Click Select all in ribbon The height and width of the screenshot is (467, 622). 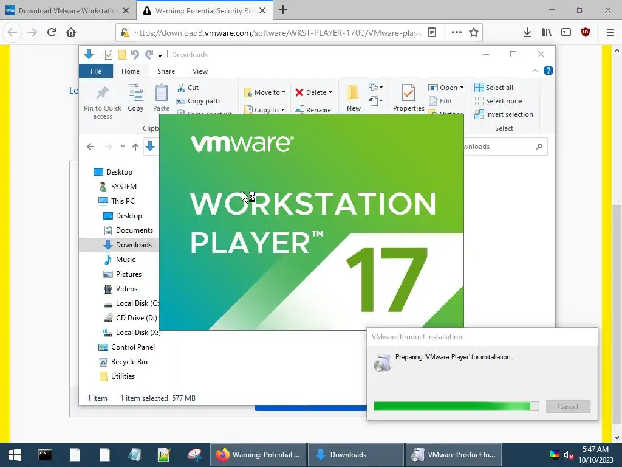[x=494, y=88]
